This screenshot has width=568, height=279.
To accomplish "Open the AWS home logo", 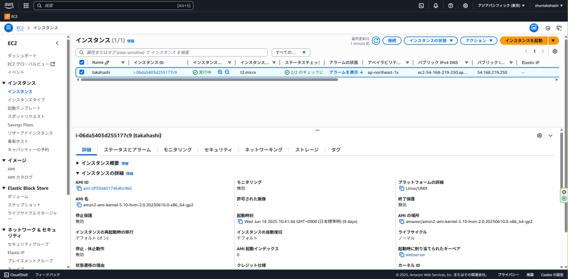I will coord(9,6).
